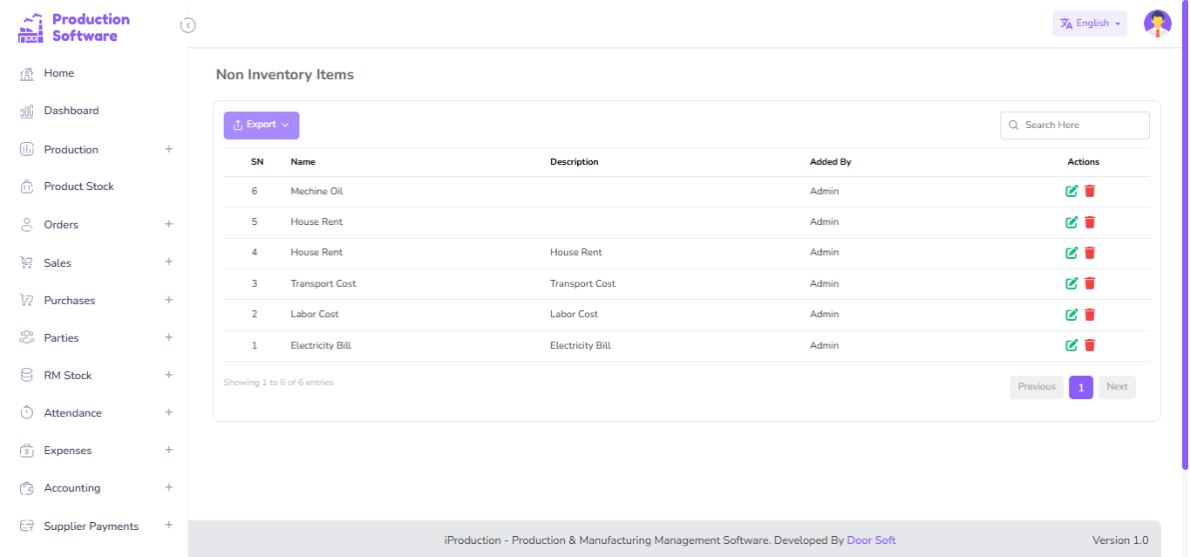The height and width of the screenshot is (557, 1190).
Task: Open the English language selector
Action: pyautogui.click(x=1089, y=24)
